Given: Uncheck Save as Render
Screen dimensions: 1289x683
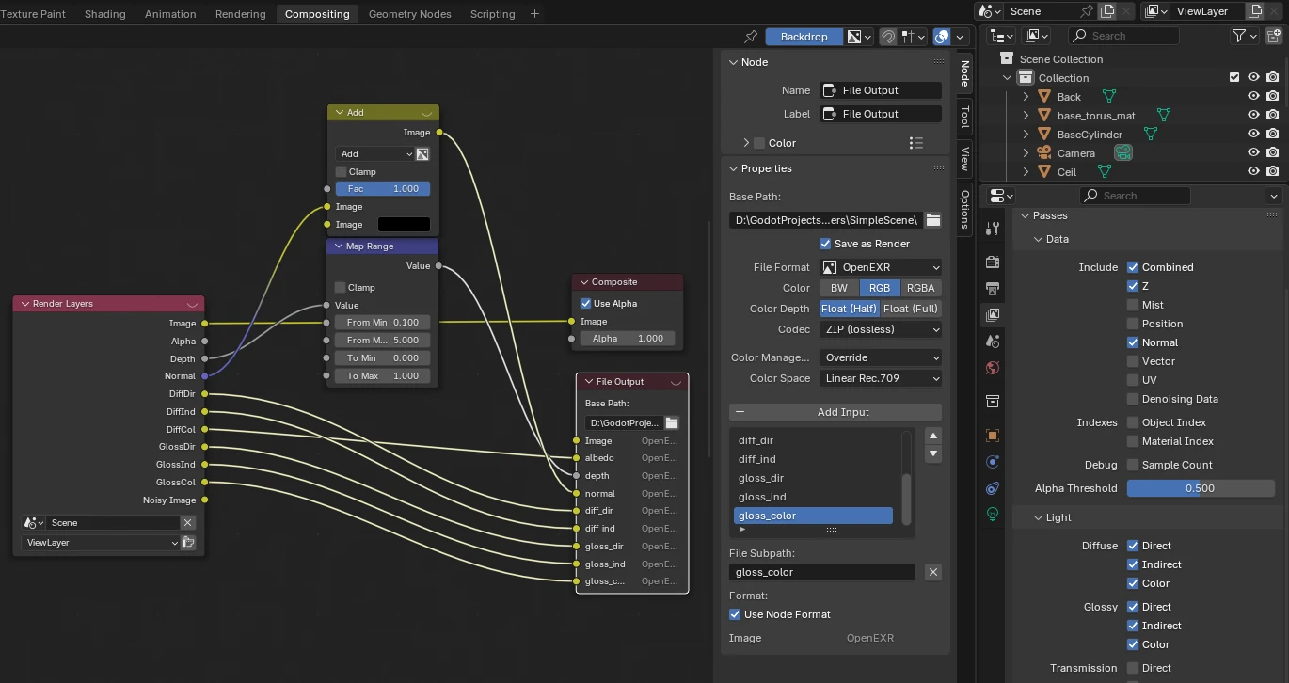Looking at the screenshot, I should [825, 244].
